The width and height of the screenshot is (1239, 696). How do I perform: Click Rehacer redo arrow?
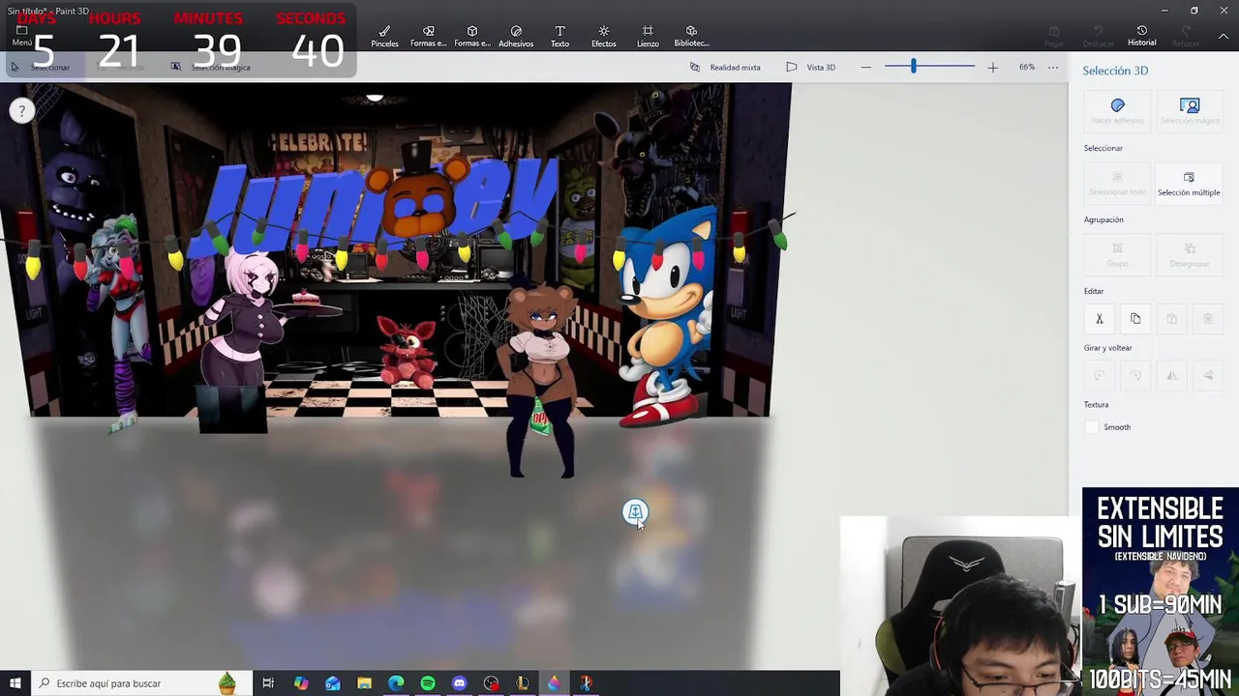click(1186, 37)
